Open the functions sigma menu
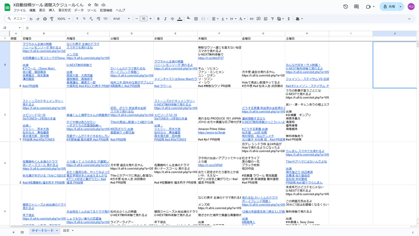The image size is (419, 236). [x=289, y=19]
